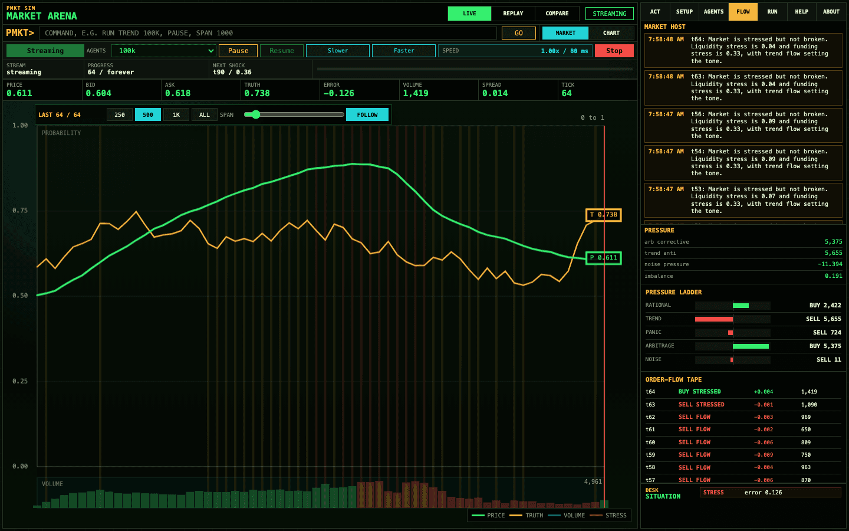Switch to the LIVE mode tab
This screenshot has width=849, height=531.
tap(469, 14)
